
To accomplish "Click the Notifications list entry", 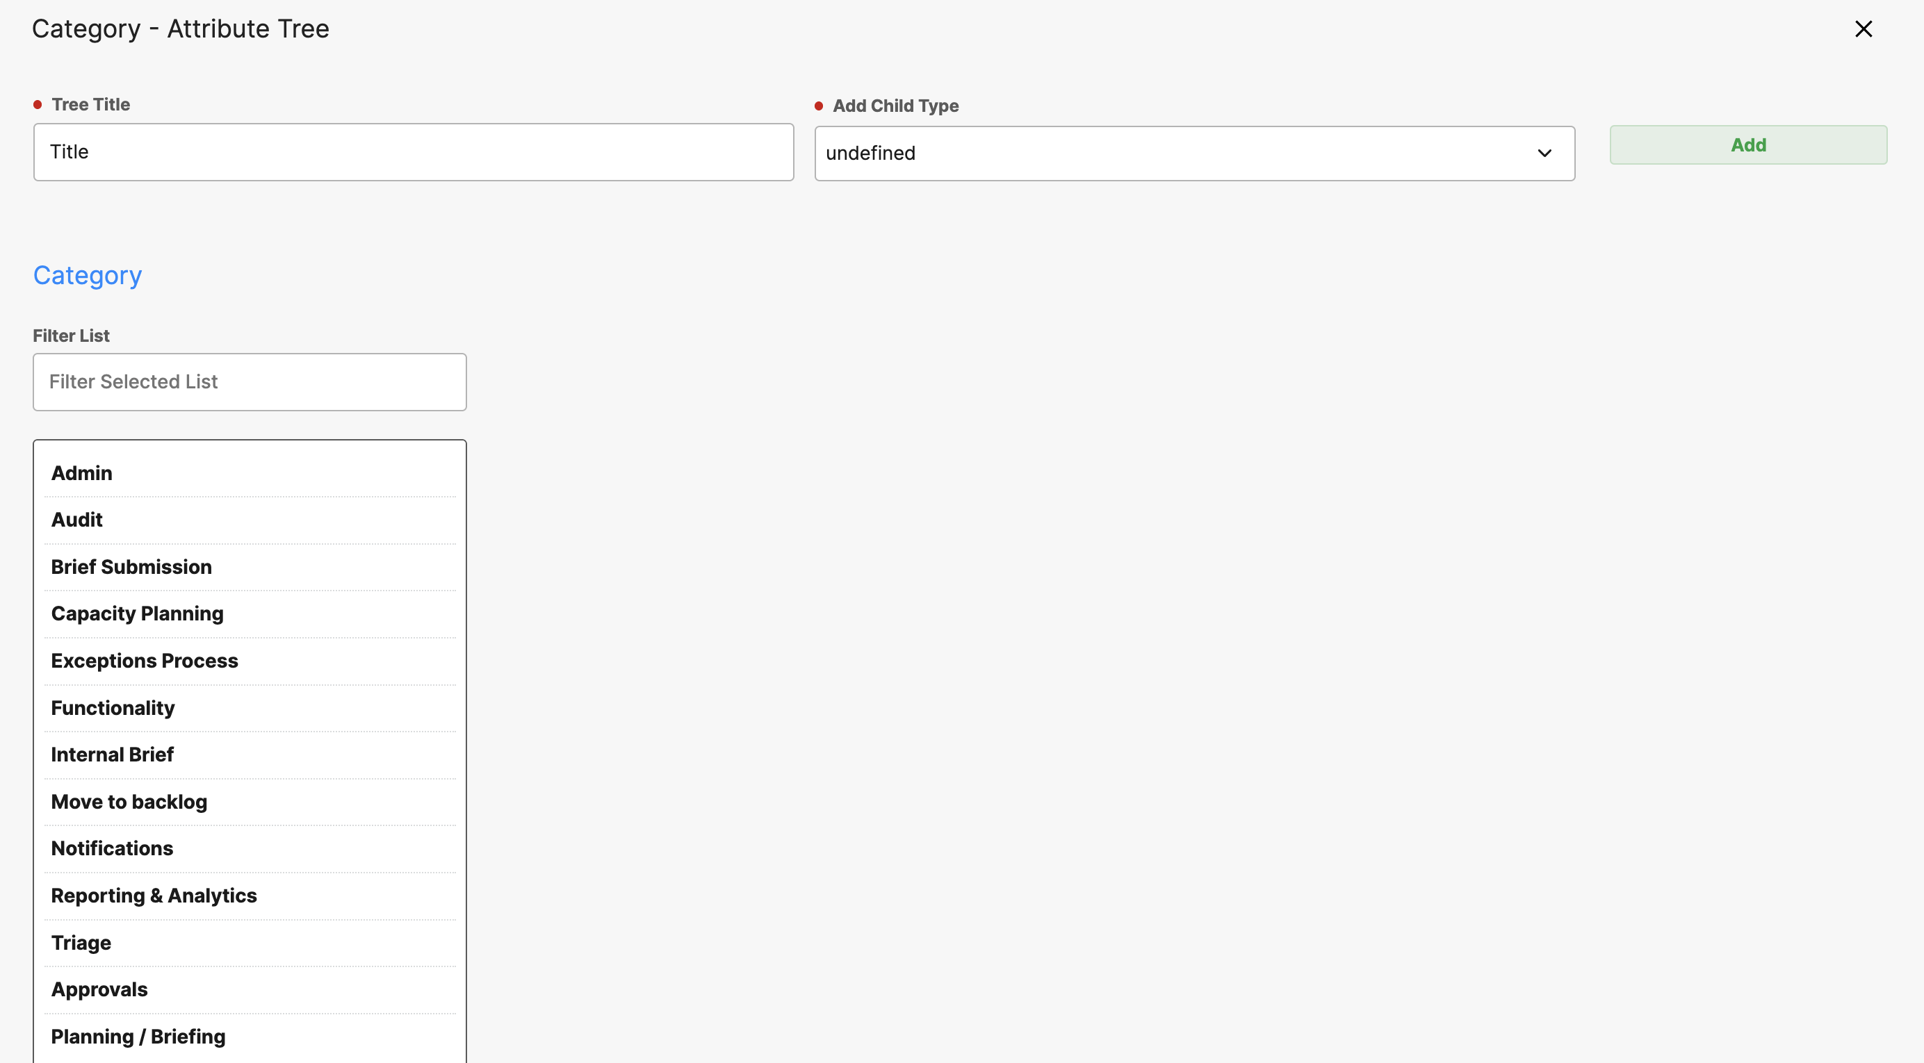I will (x=112, y=849).
